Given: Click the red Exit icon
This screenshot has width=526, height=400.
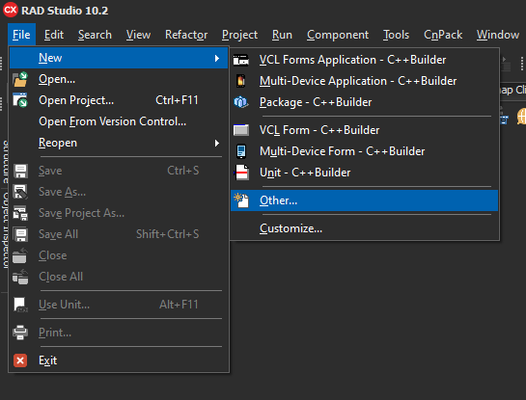Looking at the screenshot, I should click(20, 360).
